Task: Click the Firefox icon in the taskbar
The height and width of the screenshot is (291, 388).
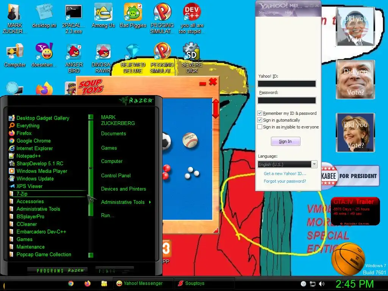Action: point(88,283)
